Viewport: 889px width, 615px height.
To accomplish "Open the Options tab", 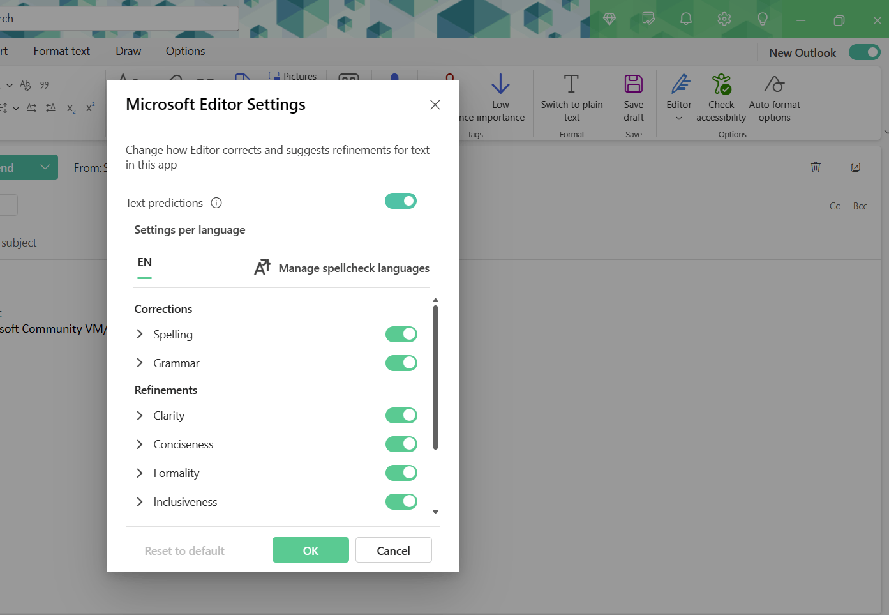I will [186, 51].
